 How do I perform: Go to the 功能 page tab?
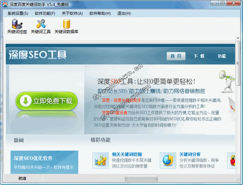[x=222, y=56]
